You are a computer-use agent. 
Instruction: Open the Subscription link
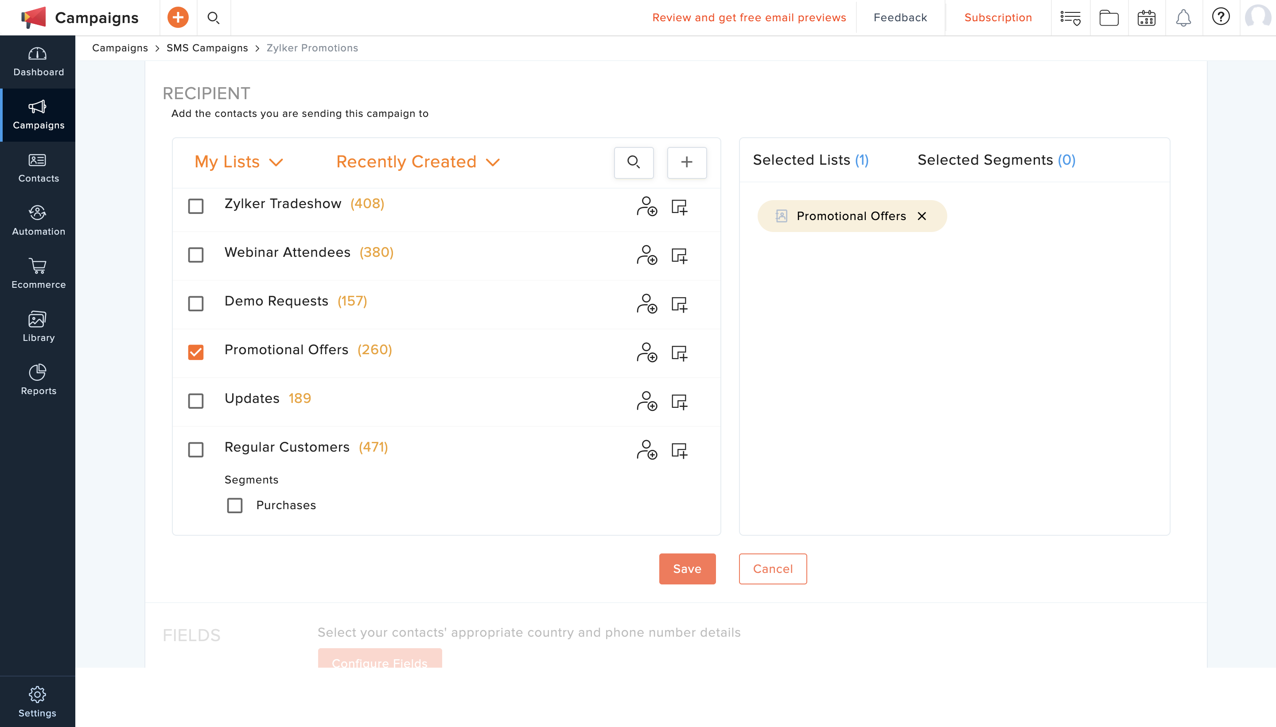(x=998, y=17)
